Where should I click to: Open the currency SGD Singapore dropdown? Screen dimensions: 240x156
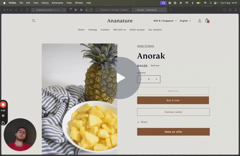coord(165,21)
